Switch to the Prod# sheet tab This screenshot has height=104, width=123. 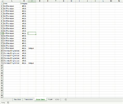pos(50,100)
